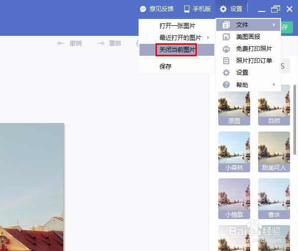Click the 美图画报 picture icon

click(x=226, y=37)
